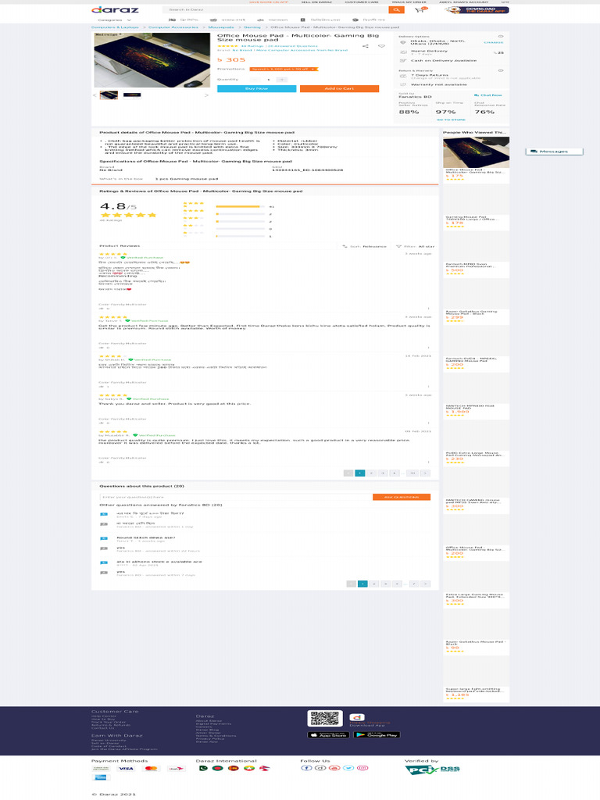
Task: Go to questions page 2
Action: [x=374, y=584]
